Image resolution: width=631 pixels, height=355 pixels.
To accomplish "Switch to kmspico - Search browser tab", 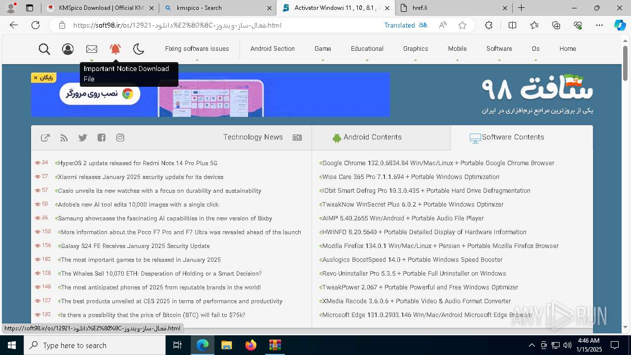I will [218, 8].
